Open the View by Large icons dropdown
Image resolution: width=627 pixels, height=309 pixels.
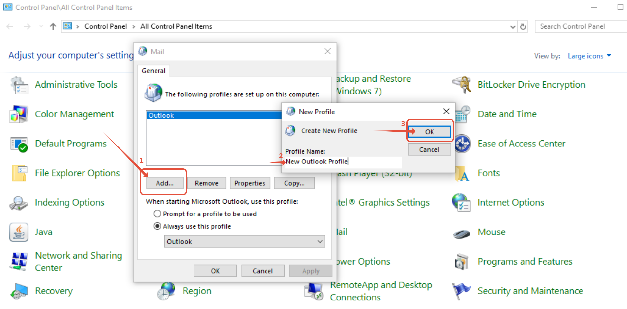[x=589, y=56]
